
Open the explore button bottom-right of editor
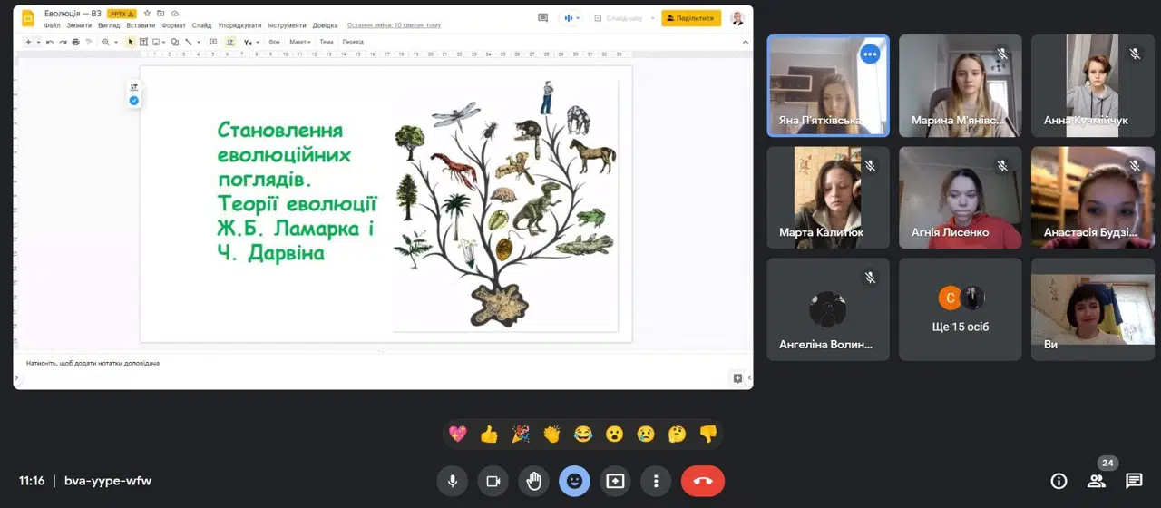click(737, 378)
